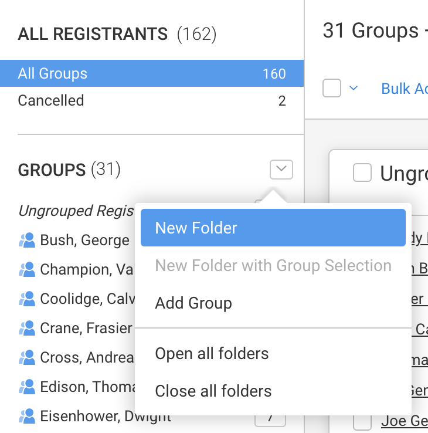The height and width of the screenshot is (433, 428).
Task: Click the group icon beside Bush, George
Action: coord(27,240)
